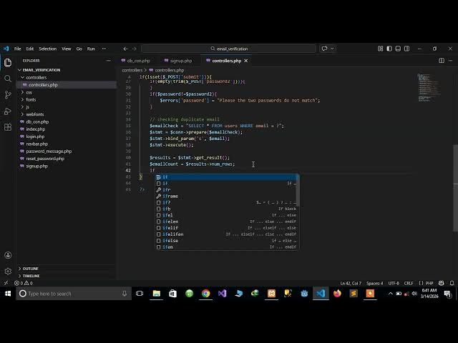Collapse the controllers folder
Image resolution: width=458 pixels, height=343 pixels.
[x=36, y=78]
